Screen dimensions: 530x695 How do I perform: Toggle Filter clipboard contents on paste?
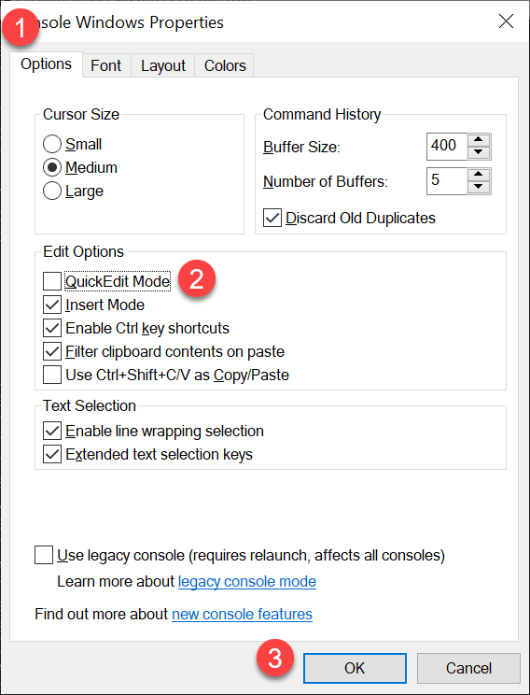click(52, 351)
